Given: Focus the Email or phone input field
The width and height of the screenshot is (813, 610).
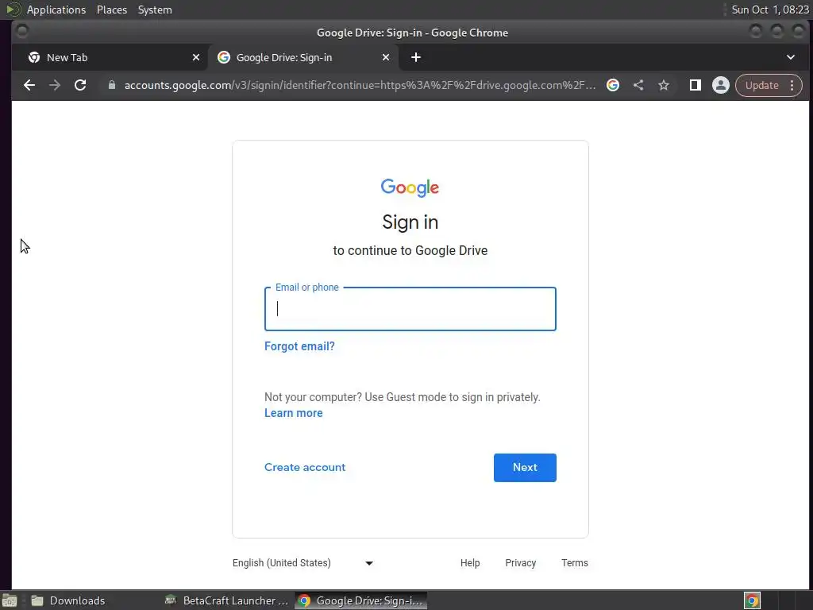Looking at the screenshot, I should (x=410, y=309).
